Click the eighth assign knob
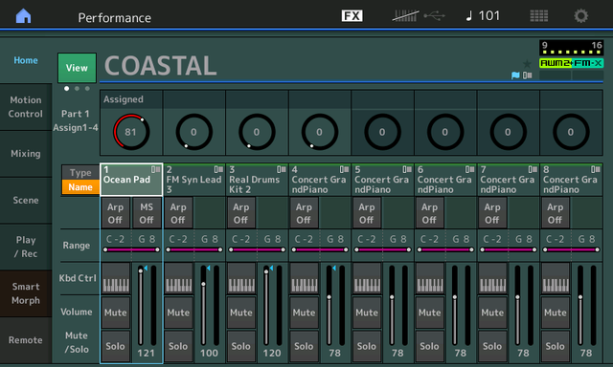613x367 pixels. pyautogui.click(x=571, y=132)
